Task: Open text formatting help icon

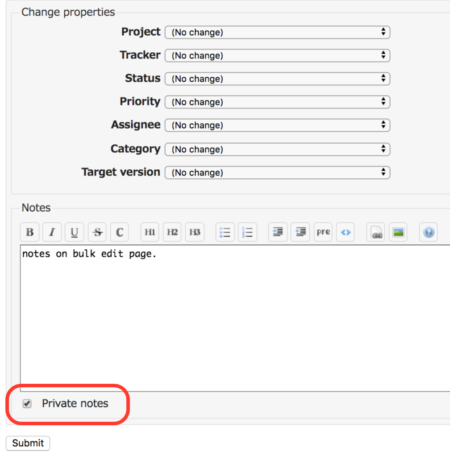Action: pos(429,232)
